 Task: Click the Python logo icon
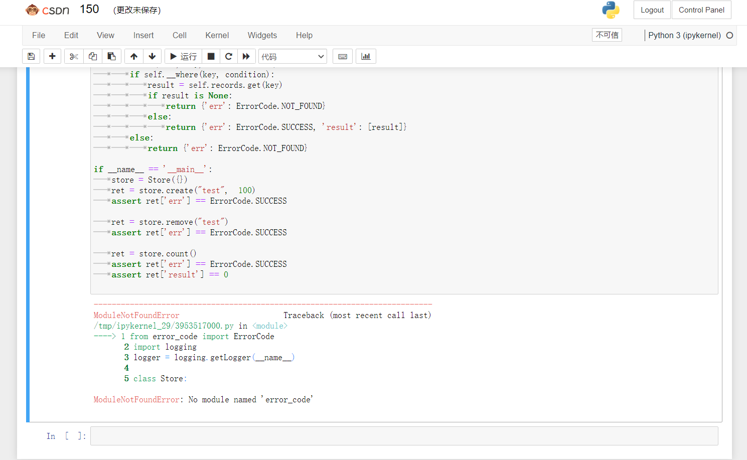click(611, 10)
